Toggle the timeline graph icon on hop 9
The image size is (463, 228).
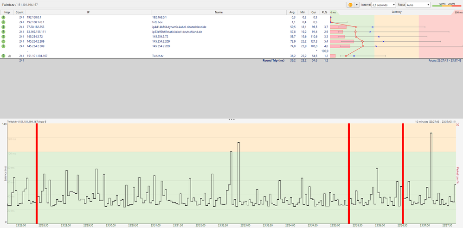[10, 56]
